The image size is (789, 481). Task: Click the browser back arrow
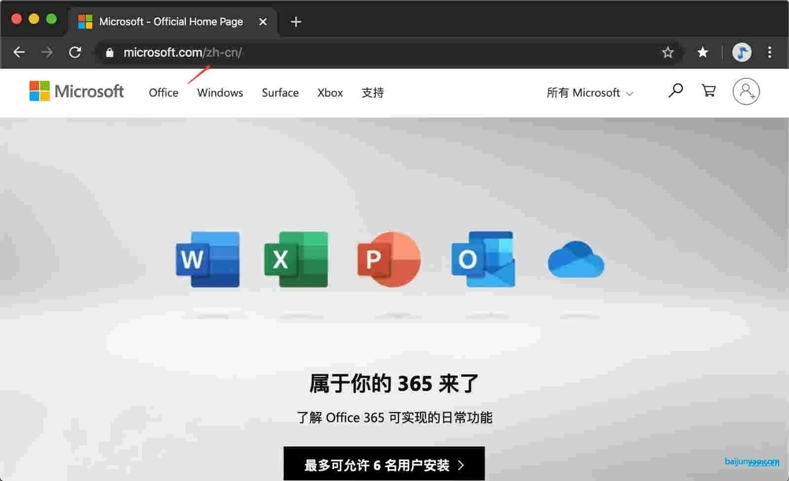(x=19, y=52)
